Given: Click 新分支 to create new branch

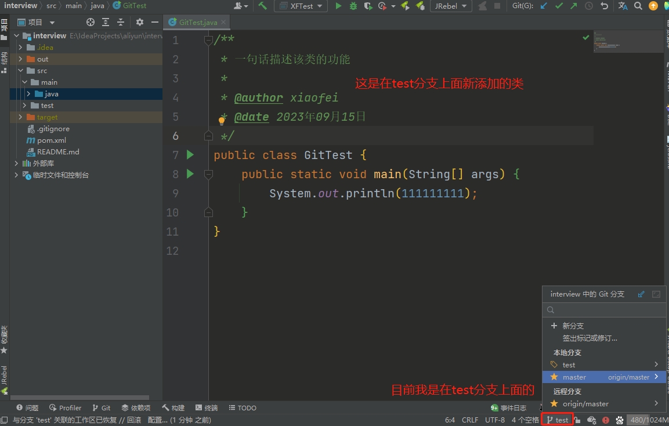Looking at the screenshot, I should (573, 326).
